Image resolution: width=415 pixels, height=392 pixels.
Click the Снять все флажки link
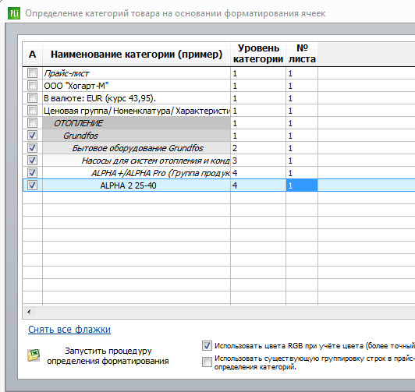tap(69, 330)
